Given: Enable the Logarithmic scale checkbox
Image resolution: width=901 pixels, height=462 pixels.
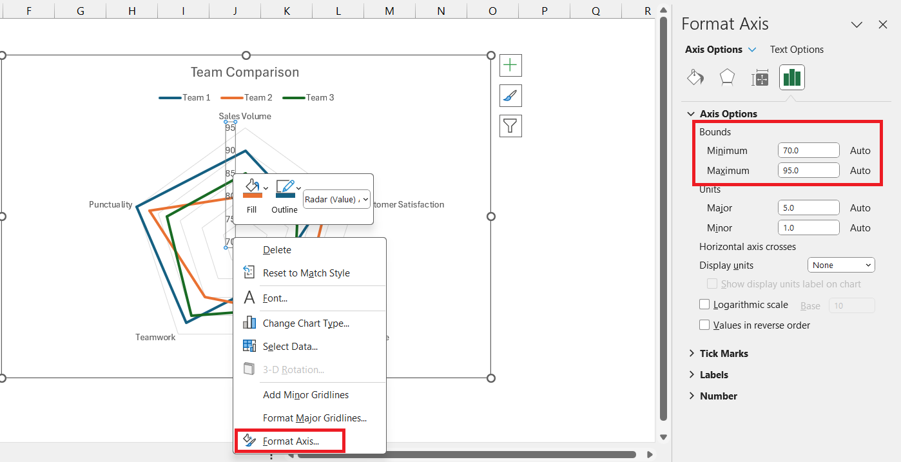Looking at the screenshot, I should 704,305.
